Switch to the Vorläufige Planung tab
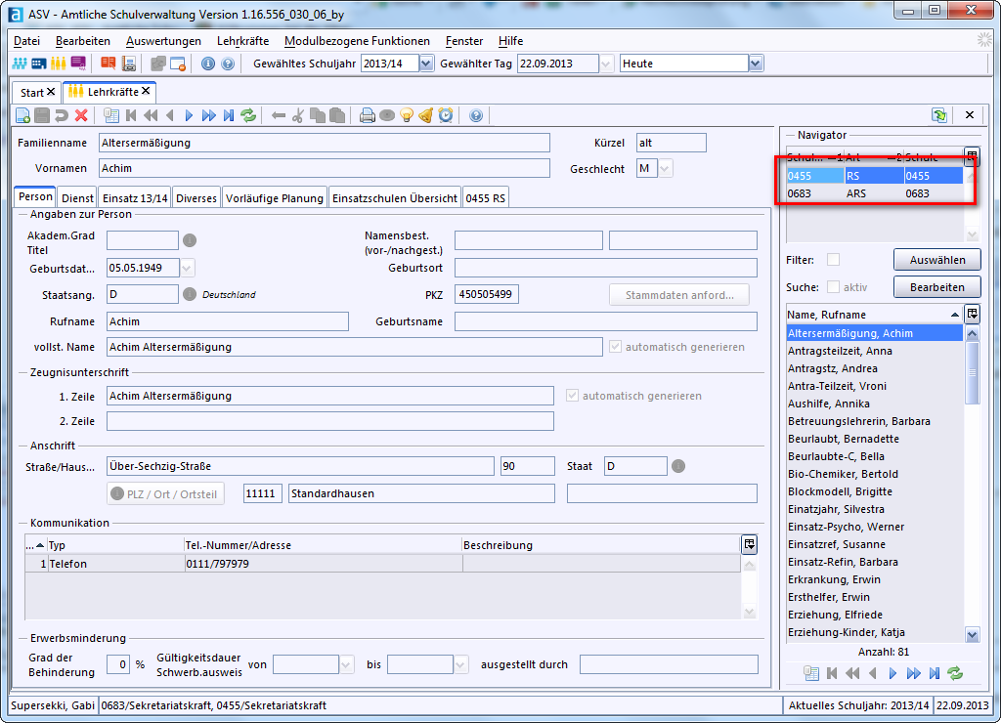 275,198
